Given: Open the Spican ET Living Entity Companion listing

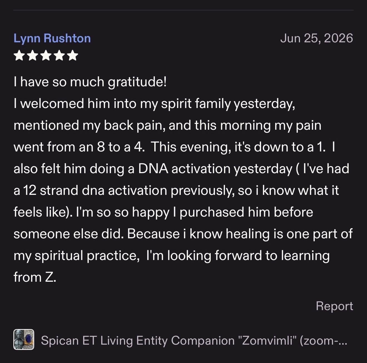Looking at the screenshot, I should click(x=194, y=340).
